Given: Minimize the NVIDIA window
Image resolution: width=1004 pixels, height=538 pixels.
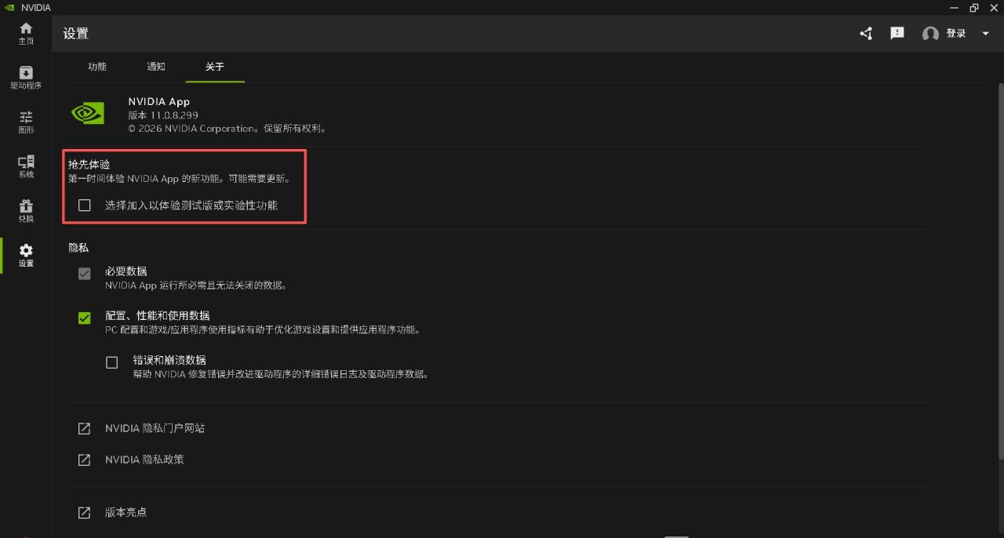Looking at the screenshot, I should [x=955, y=8].
